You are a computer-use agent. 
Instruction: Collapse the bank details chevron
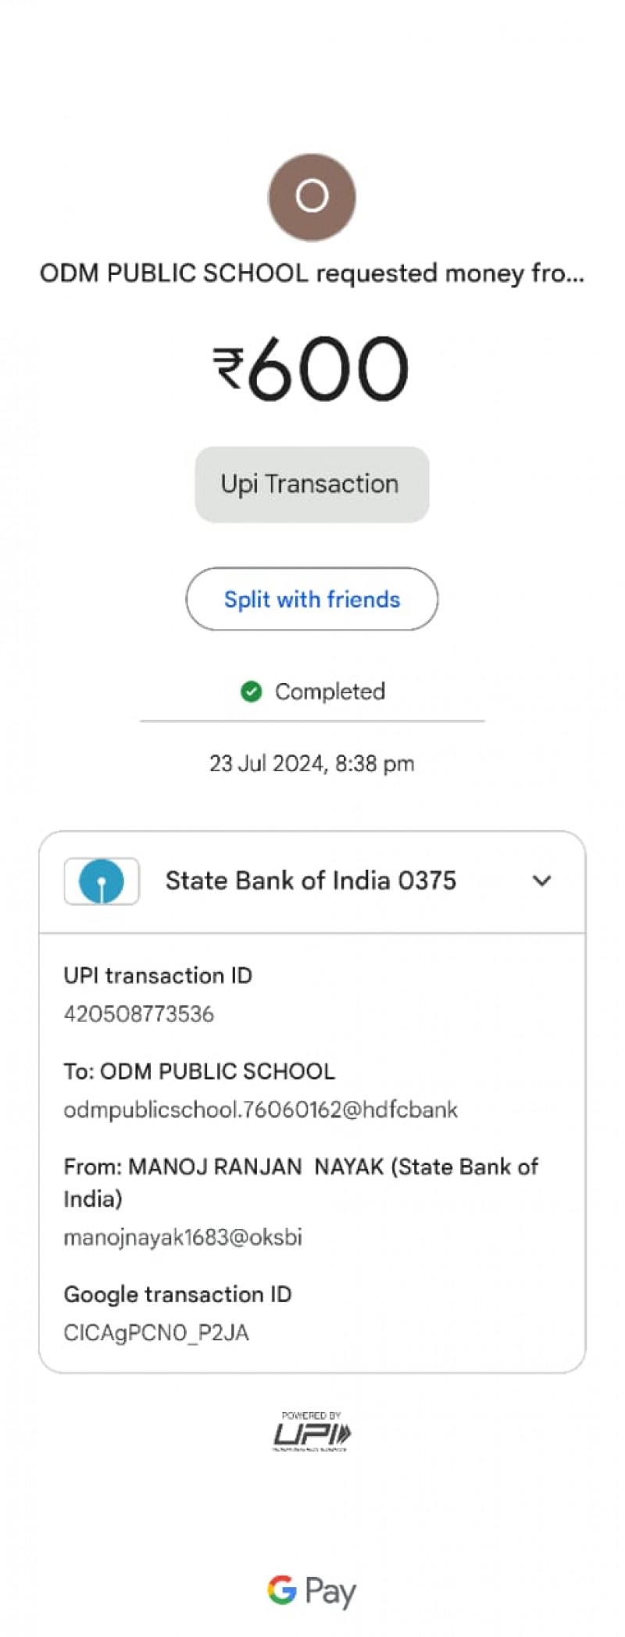point(541,881)
